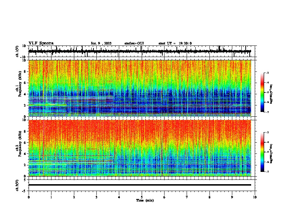The image size is (287, 221).
Task: Click the '-3' label on ch.2 colorbar
Action: click(x=267, y=133)
